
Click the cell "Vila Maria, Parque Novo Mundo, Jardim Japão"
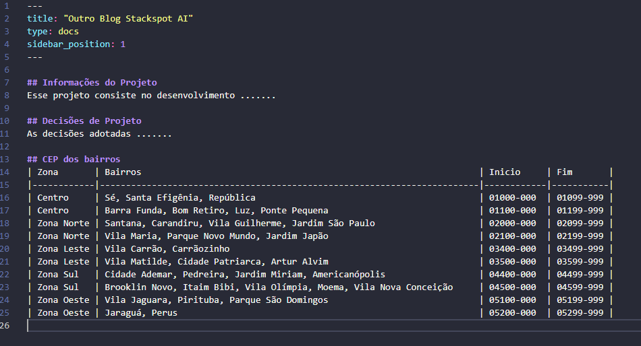(x=217, y=236)
